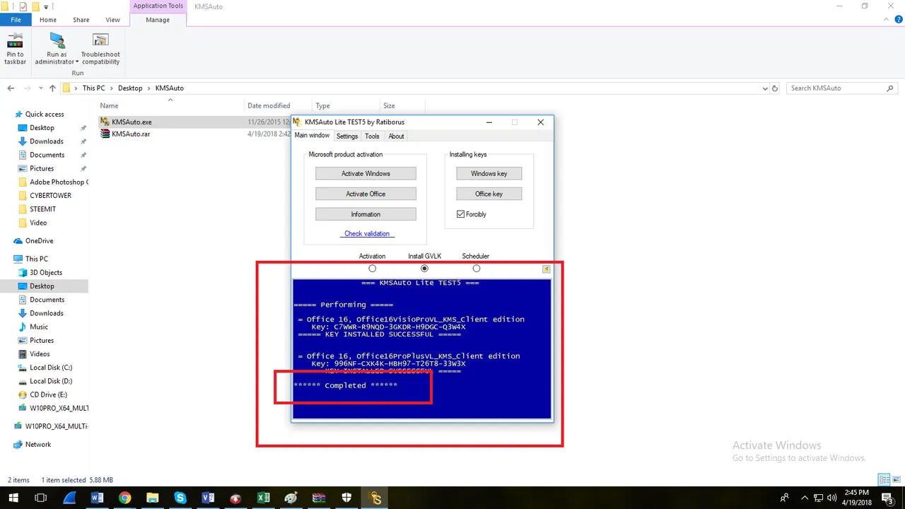905x509 pixels.
Task: Click the Information button
Action: coord(366,214)
